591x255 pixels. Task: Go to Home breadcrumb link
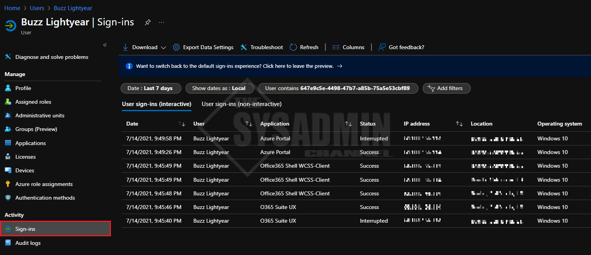(x=12, y=8)
